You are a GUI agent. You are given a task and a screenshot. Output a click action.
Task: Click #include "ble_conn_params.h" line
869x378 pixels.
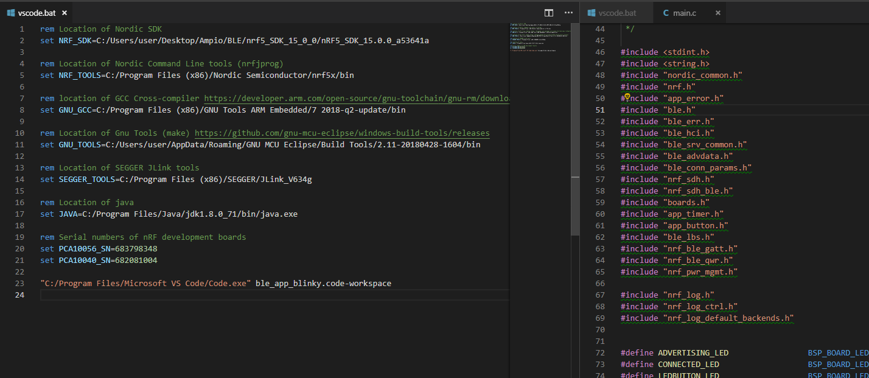[x=686, y=167]
